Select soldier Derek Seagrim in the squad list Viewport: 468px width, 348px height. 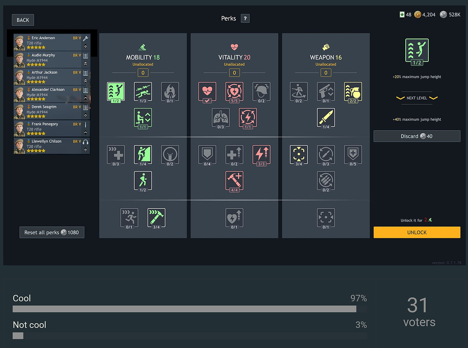pyautogui.click(x=51, y=111)
